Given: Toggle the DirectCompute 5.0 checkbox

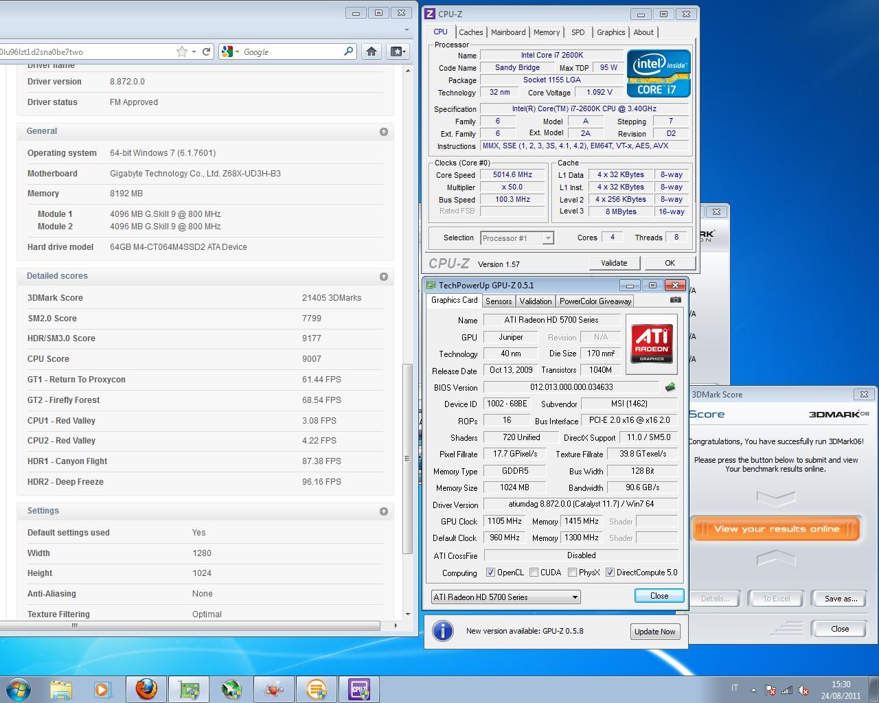Looking at the screenshot, I should tap(610, 573).
